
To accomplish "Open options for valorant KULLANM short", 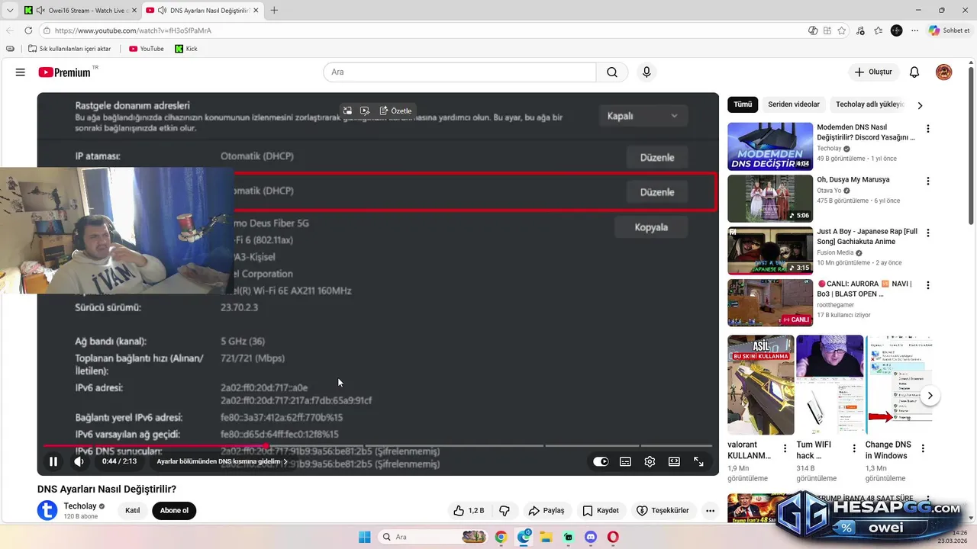I will click(x=785, y=448).
